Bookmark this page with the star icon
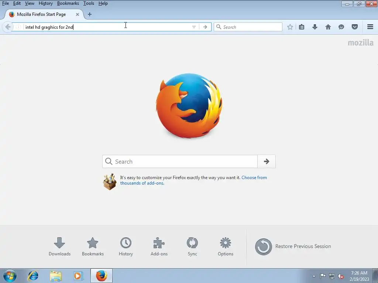The height and width of the screenshot is (283, 378). (290, 27)
